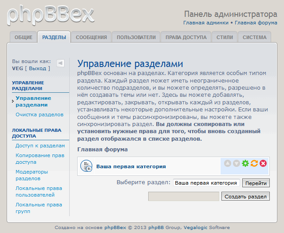Open the 'ПОЛЬЗОВАТЕЛИ' tab
This screenshot has width=284, height=233.
point(136,37)
